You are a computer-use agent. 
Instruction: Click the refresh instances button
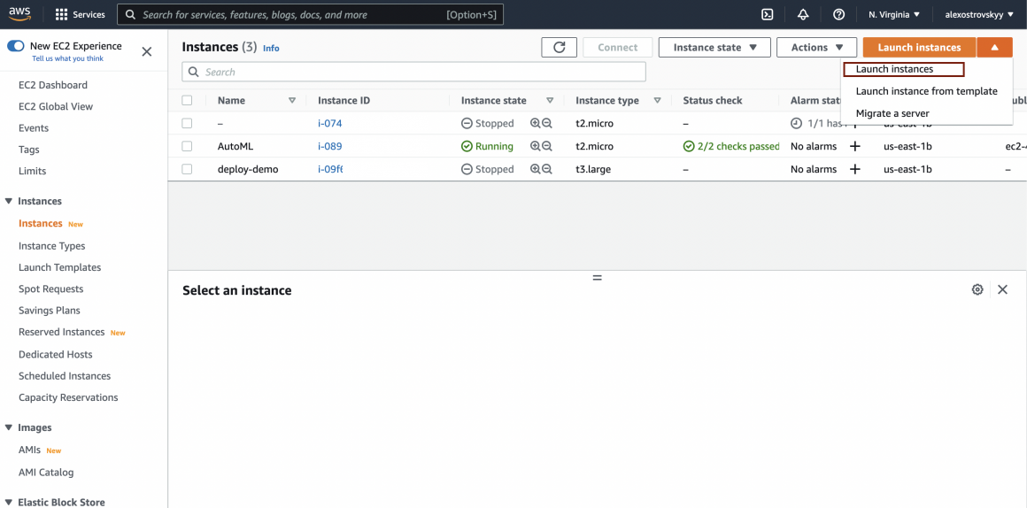click(559, 48)
